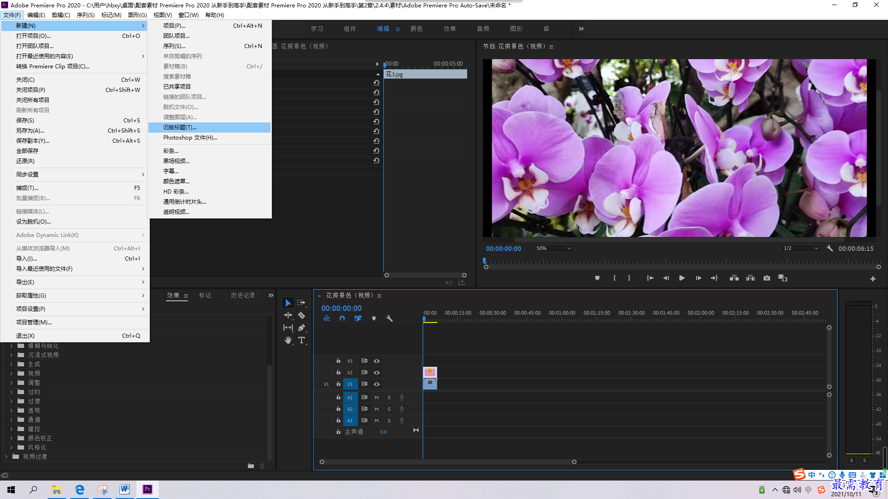The width and height of the screenshot is (888, 499).
Task: Choose 保存(S) in File menu
Action: [75, 121]
